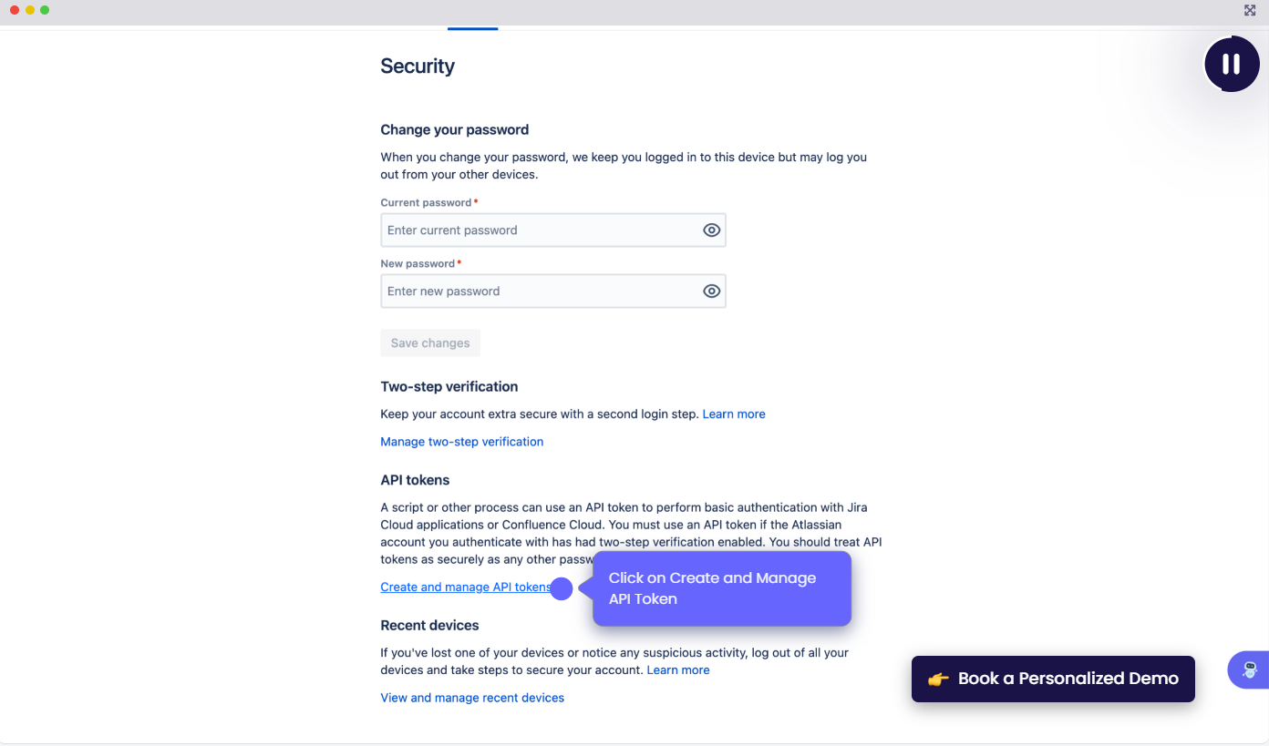The image size is (1269, 746).
Task: Click the fullscreen expand icon
Action: coord(1250,10)
